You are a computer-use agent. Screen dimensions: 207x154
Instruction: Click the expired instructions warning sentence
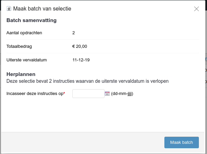pos(88,81)
